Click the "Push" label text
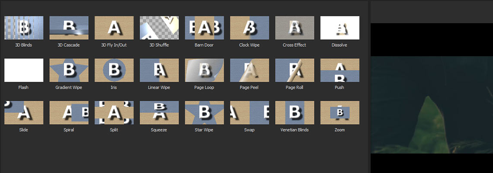 pos(339,87)
